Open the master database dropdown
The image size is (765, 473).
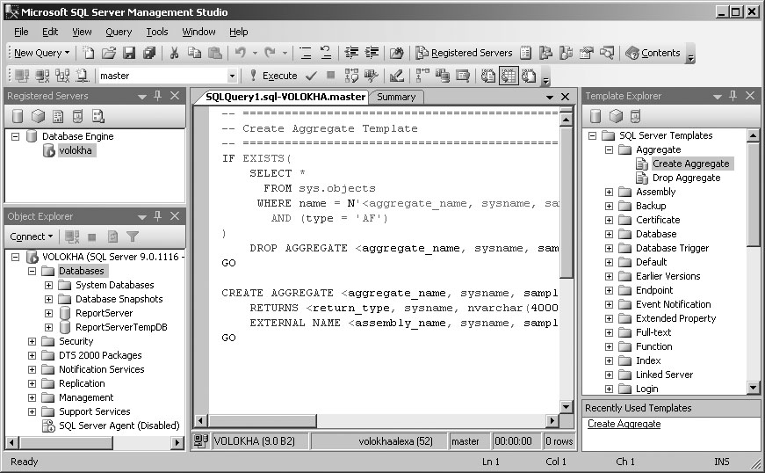(232, 76)
